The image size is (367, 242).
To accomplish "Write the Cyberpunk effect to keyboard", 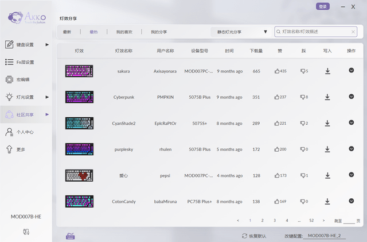I will tap(327, 97).
